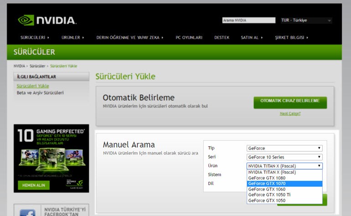Click the Facebook icon

tap(27, 212)
